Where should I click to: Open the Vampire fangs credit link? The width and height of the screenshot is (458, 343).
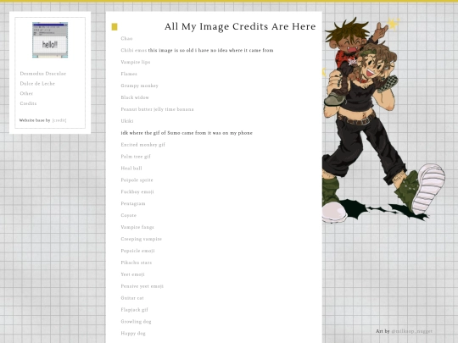pyautogui.click(x=137, y=227)
